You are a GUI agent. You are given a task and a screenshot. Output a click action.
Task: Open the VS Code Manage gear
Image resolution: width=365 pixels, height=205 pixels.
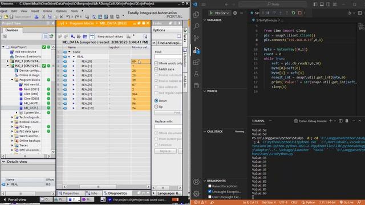(x=196, y=194)
